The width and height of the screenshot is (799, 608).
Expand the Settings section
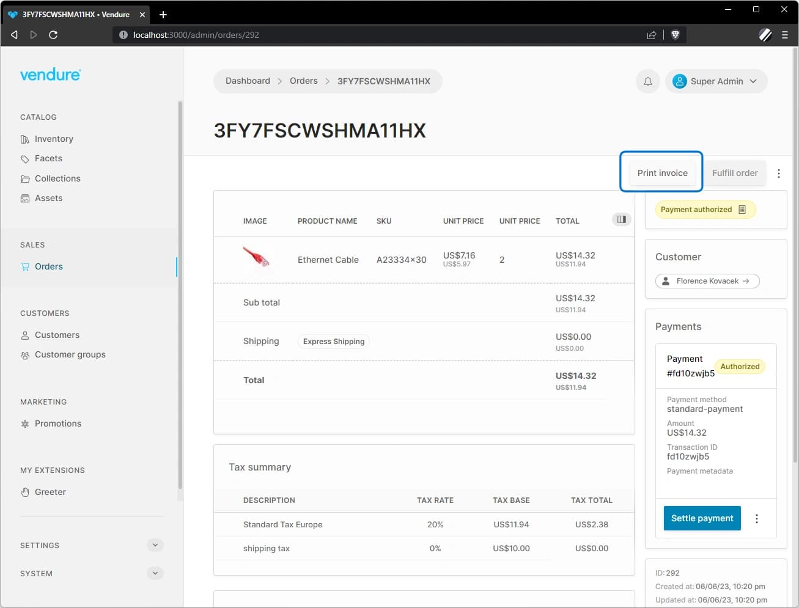point(155,544)
